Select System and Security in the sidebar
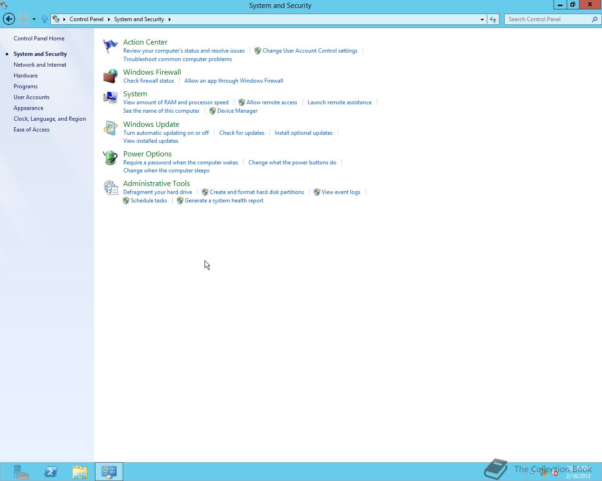 click(40, 54)
